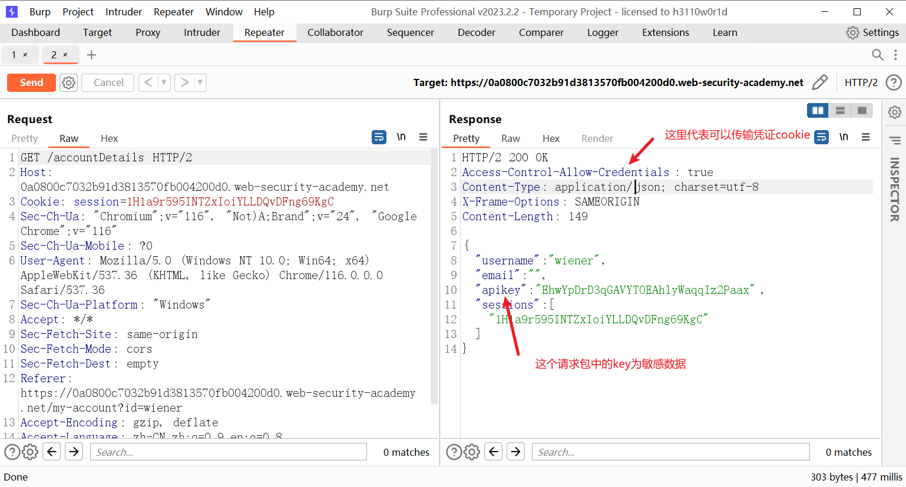
Task: Click the Request pane vertical scrollbar
Action: (434, 277)
